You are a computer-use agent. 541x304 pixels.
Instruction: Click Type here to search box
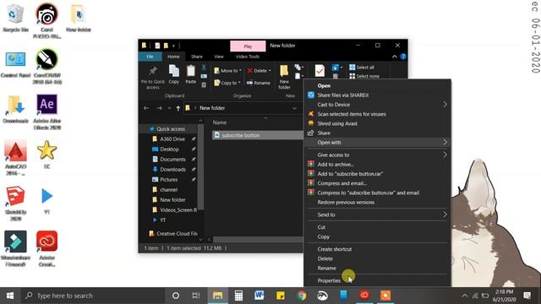tap(93, 296)
